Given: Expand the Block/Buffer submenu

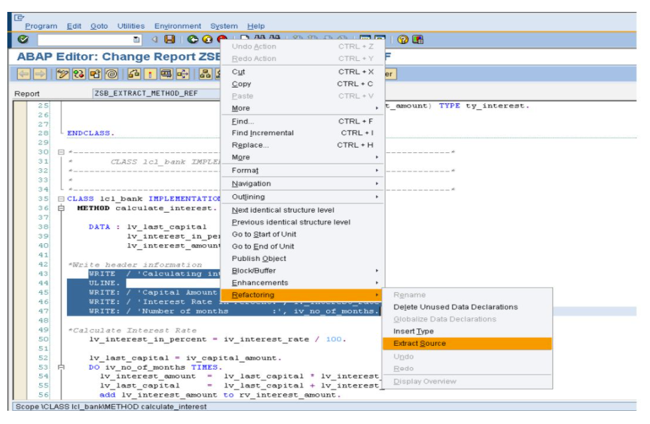Looking at the screenshot, I should coord(302,270).
